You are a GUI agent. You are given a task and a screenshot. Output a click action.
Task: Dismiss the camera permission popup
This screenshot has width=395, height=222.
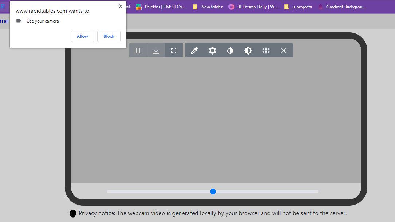[121, 6]
